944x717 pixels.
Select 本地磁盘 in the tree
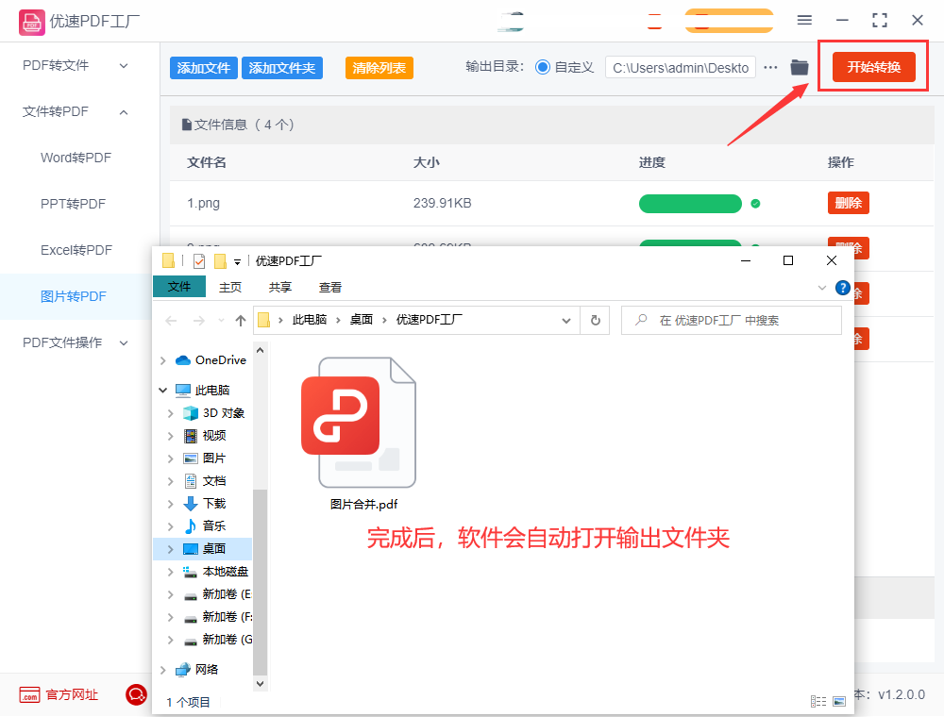pos(215,572)
